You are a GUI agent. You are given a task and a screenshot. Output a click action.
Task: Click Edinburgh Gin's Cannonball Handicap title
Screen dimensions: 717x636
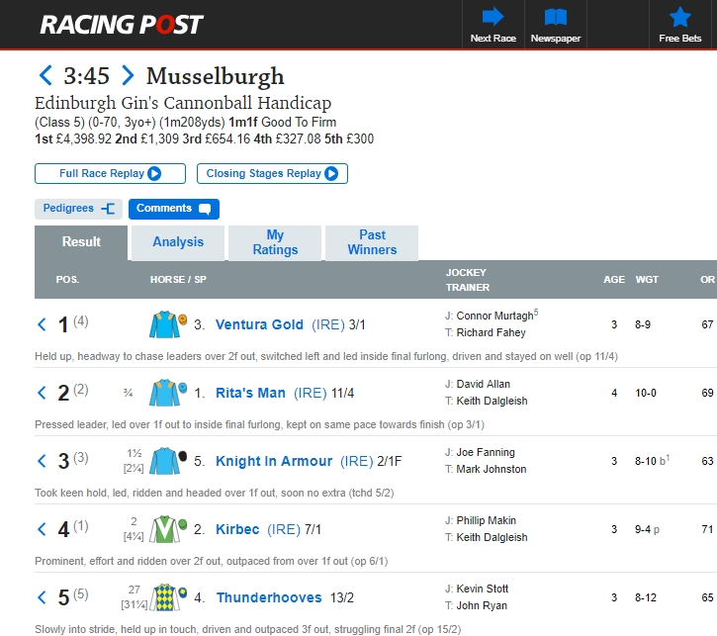[x=183, y=103]
